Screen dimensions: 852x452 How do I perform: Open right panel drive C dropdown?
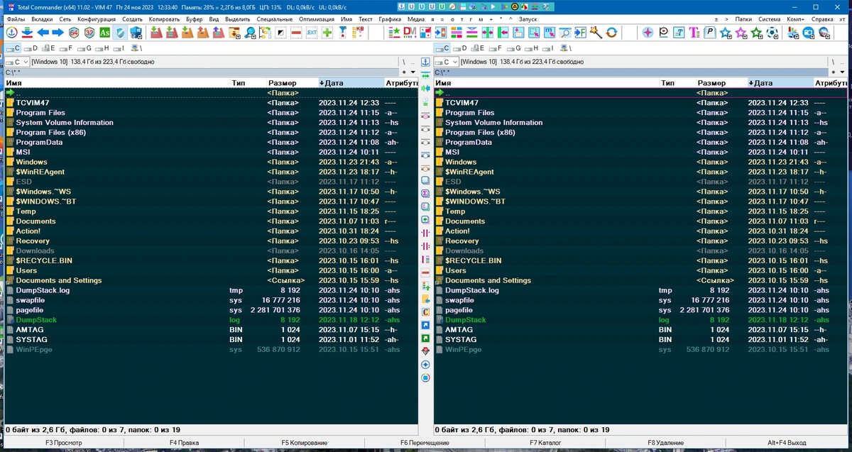tap(446, 62)
